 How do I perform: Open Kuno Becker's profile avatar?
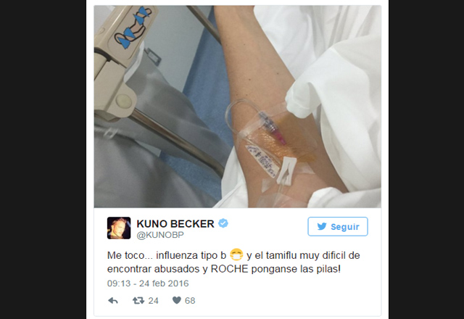coord(119,228)
